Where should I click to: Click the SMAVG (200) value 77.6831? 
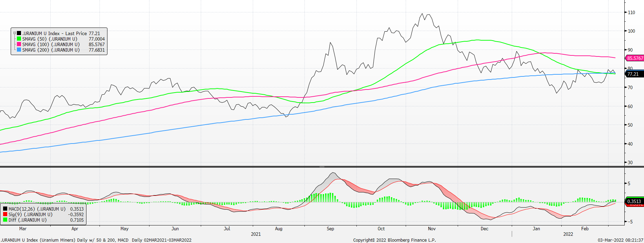point(97,50)
